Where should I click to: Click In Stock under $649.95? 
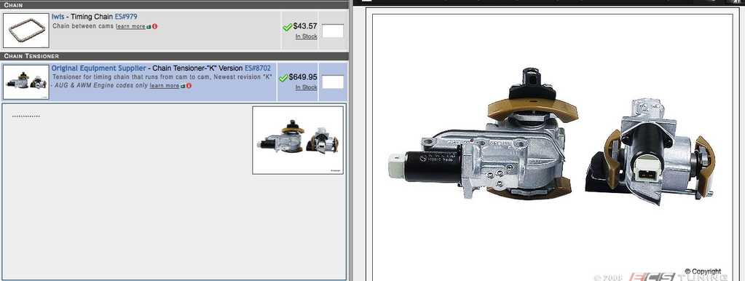pyautogui.click(x=306, y=87)
